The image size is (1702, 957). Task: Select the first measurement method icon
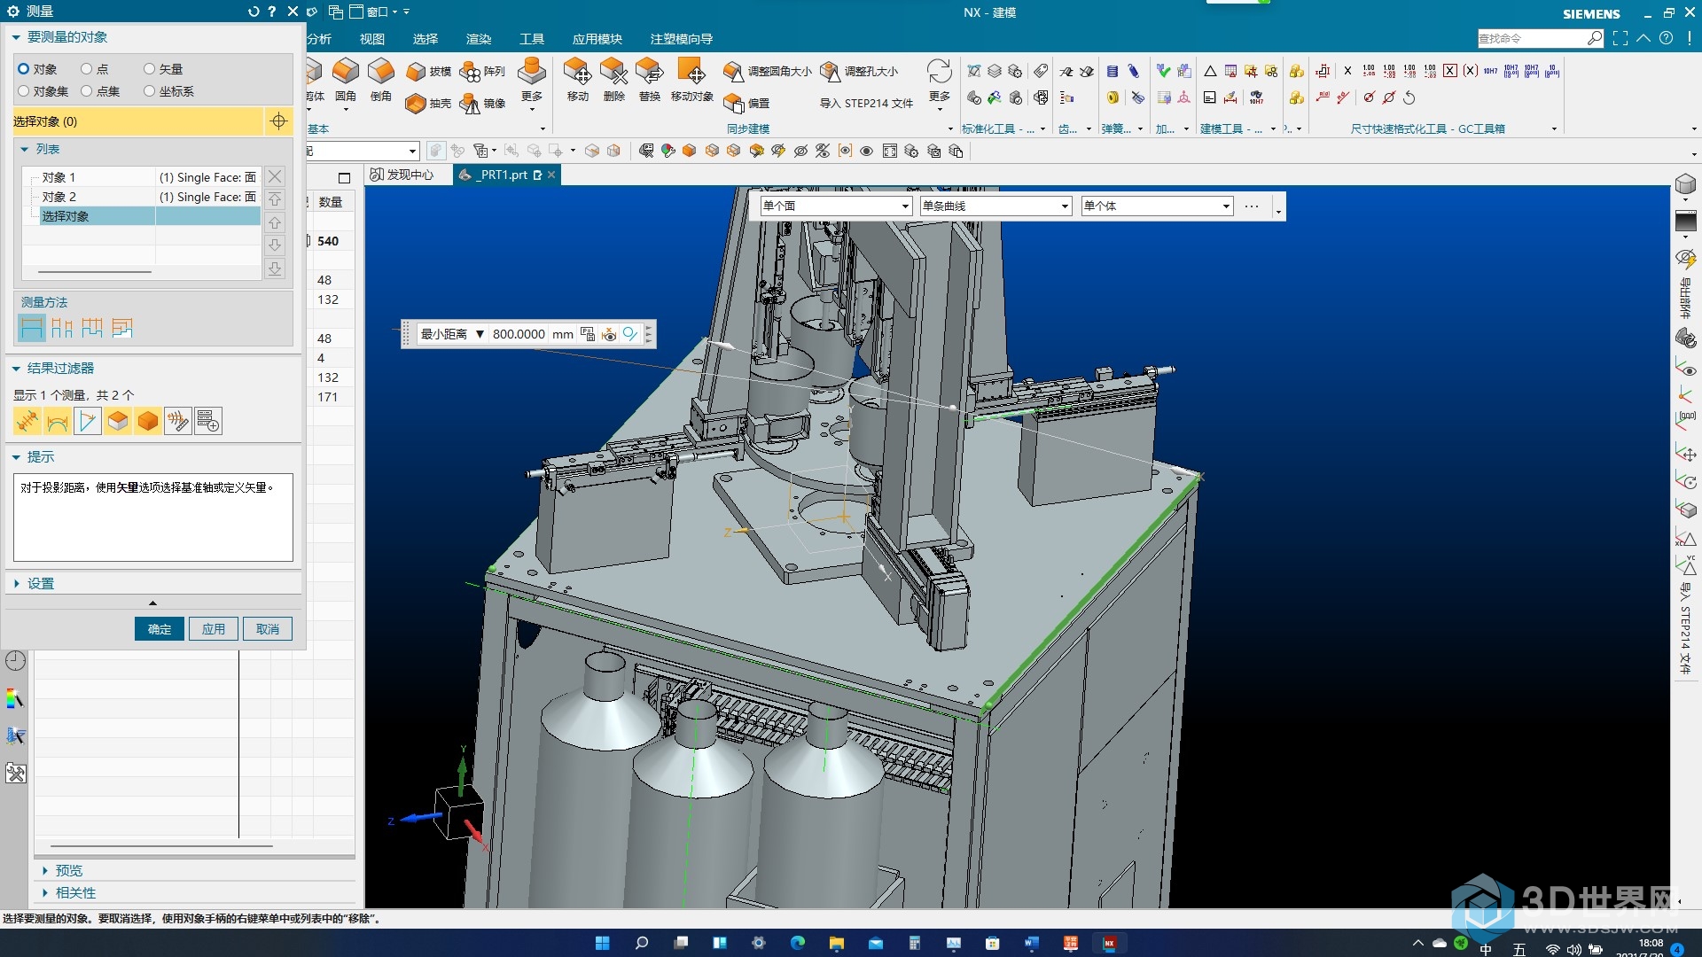click(31, 328)
